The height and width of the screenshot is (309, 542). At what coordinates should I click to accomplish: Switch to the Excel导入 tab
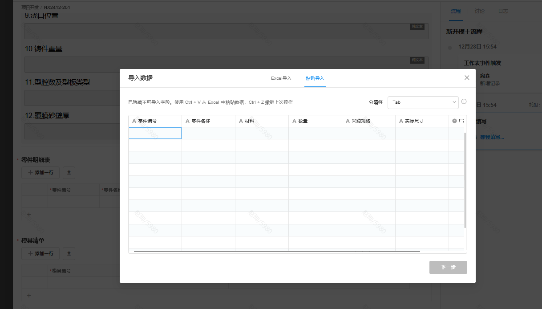pyautogui.click(x=281, y=78)
